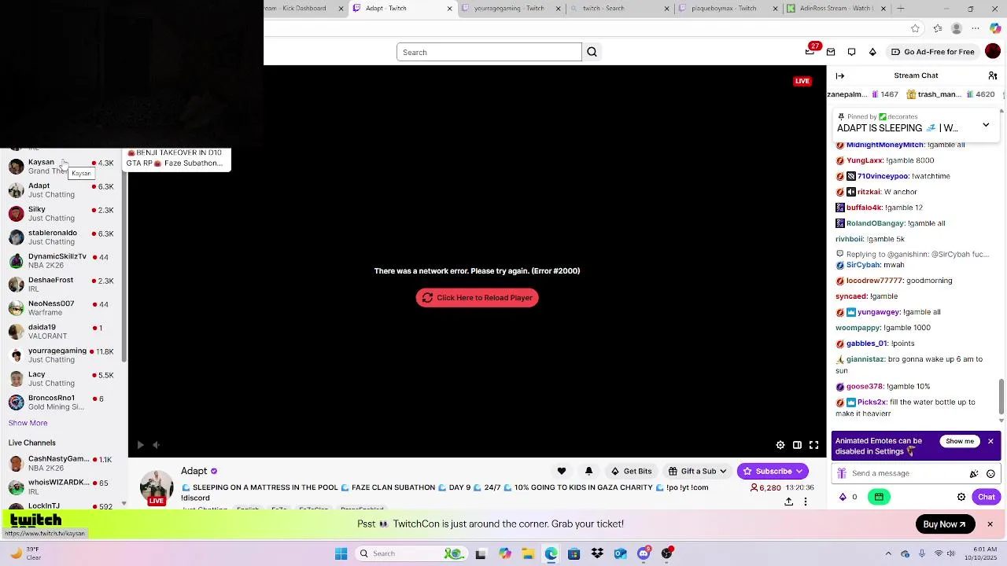Open Kaysan channel in sidebar

pos(61,167)
